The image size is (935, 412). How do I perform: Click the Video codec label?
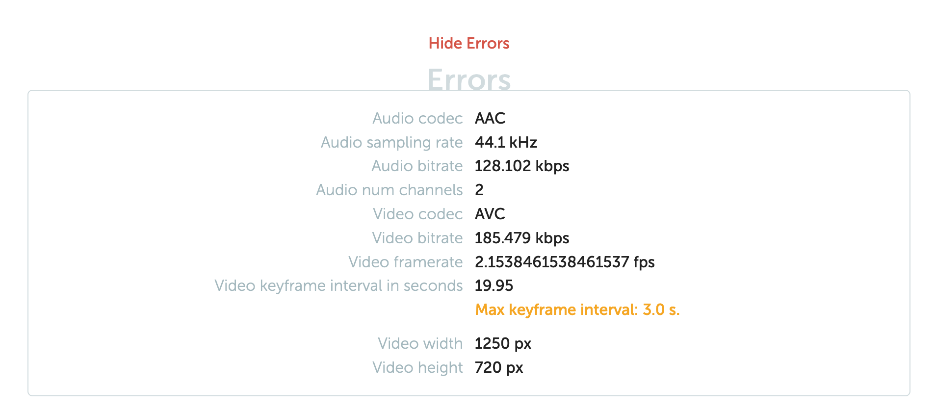click(x=417, y=214)
